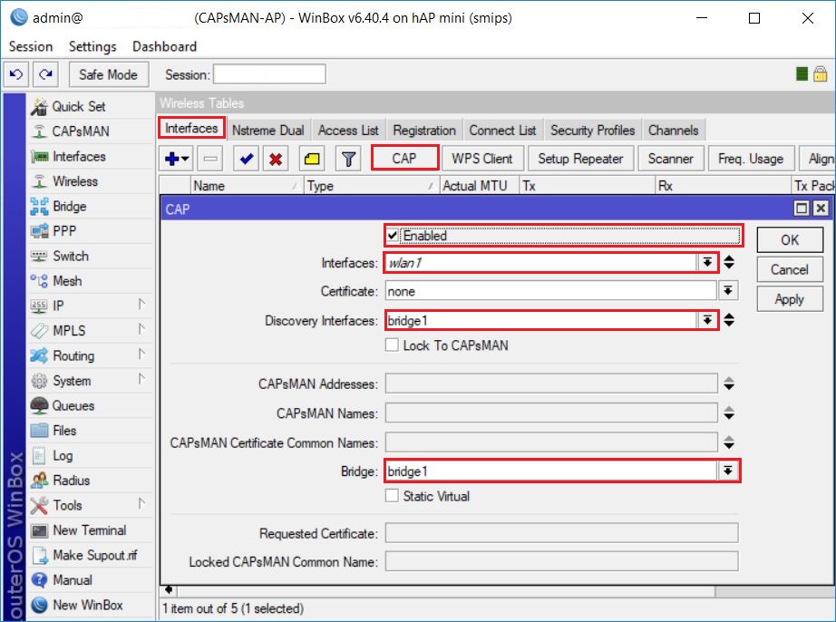Click the blue plus Add button
The height and width of the screenshot is (622, 836).
(177, 159)
